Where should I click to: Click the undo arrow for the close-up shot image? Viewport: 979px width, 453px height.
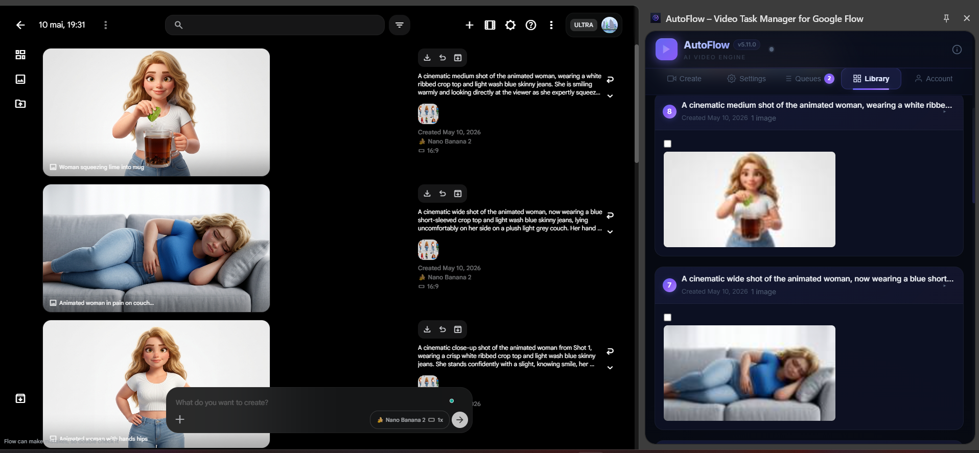coord(442,329)
